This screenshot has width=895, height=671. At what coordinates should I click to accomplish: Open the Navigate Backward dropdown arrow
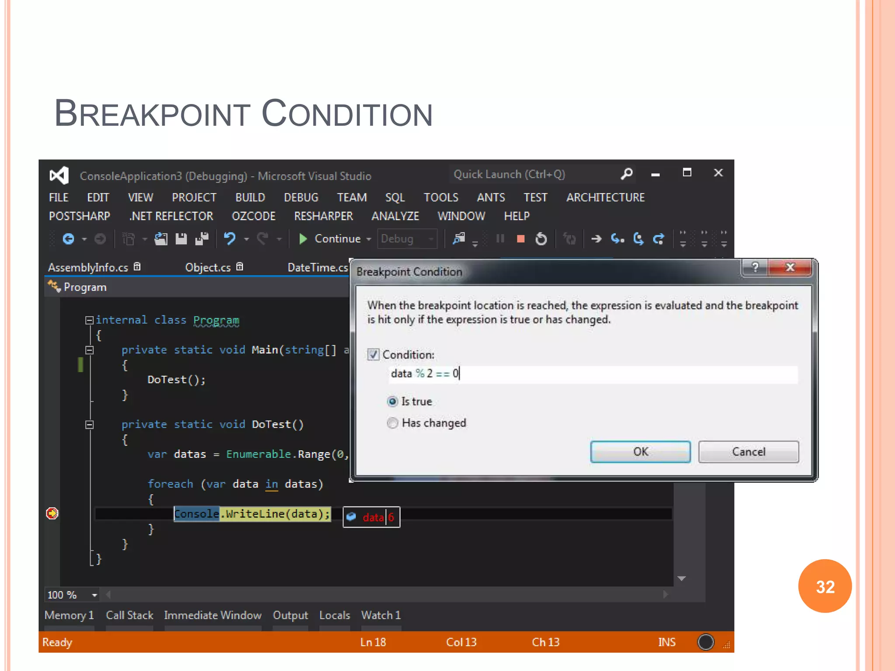[x=84, y=239]
